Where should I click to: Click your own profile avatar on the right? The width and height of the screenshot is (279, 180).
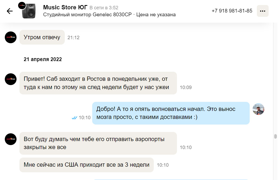(258, 109)
